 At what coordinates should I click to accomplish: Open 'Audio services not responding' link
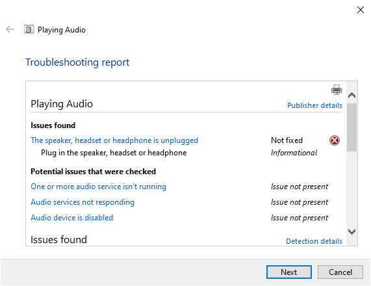tap(83, 202)
